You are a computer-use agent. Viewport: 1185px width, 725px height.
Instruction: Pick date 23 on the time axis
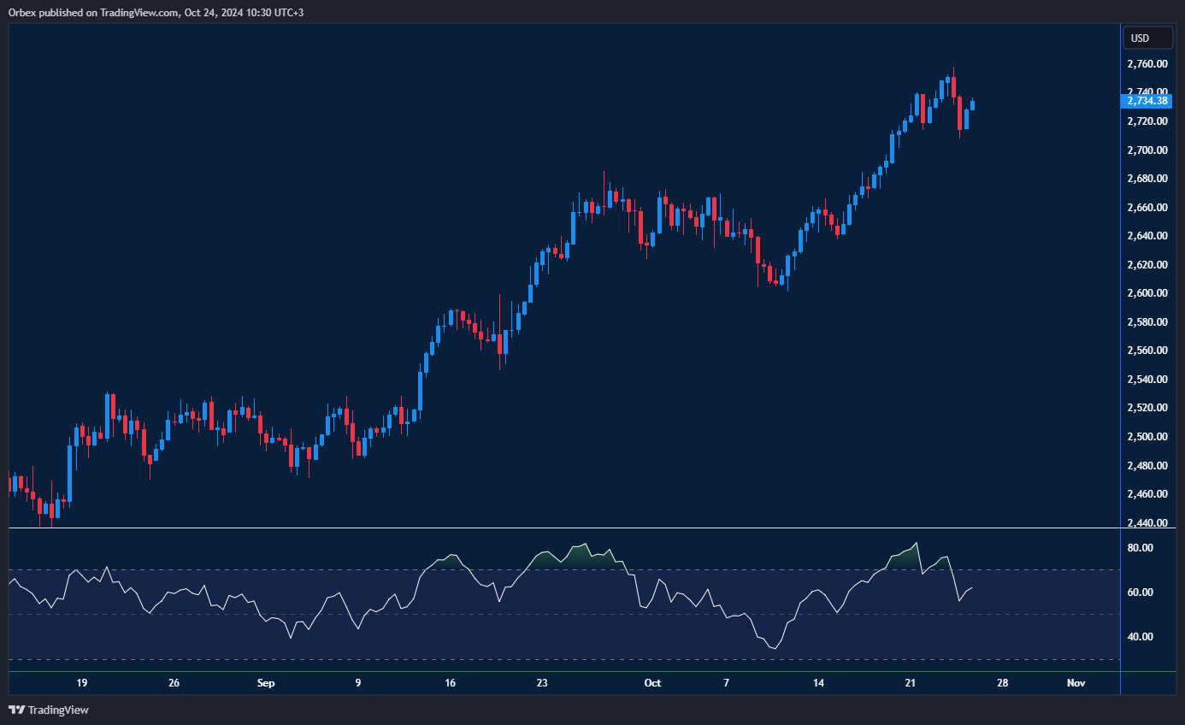coord(542,683)
